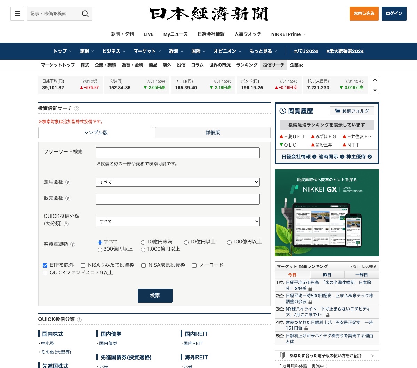This screenshot has height=368, width=417.
Task: Click the フリーワード検索 input field
Action: (178, 152)
